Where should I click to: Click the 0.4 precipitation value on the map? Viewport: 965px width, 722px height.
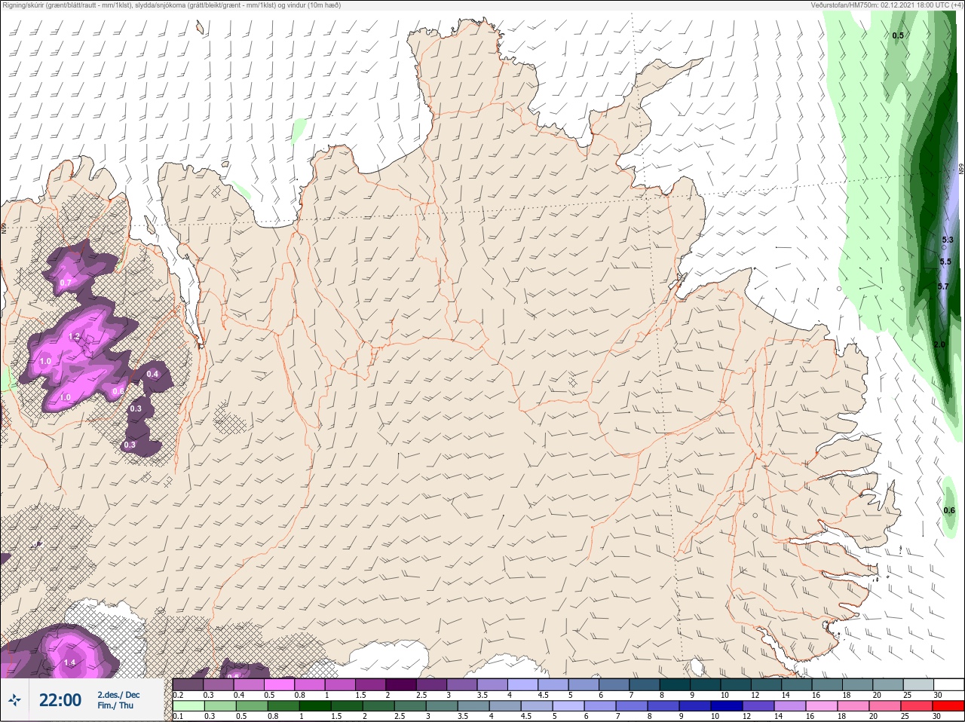coord(153,375)
